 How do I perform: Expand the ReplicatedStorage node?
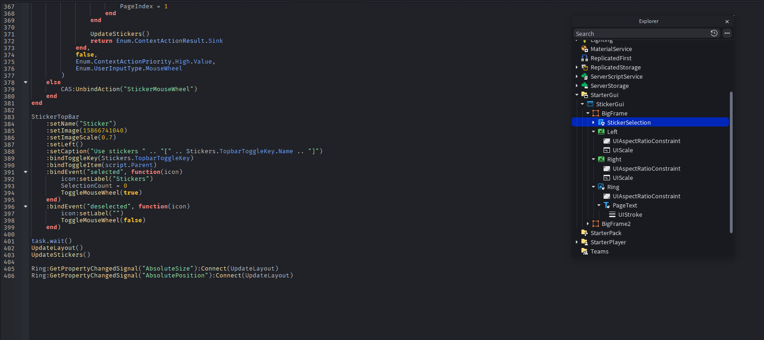577,67
